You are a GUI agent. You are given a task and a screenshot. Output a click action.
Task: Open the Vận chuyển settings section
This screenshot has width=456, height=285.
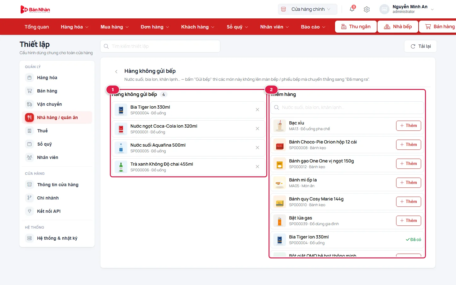(57, 104)
